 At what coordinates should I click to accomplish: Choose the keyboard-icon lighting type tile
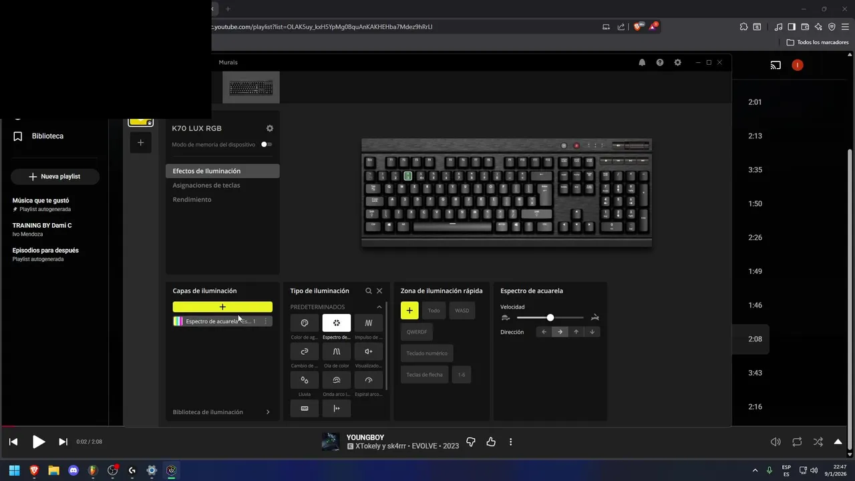pyautogui.click(x=305, y=408)
